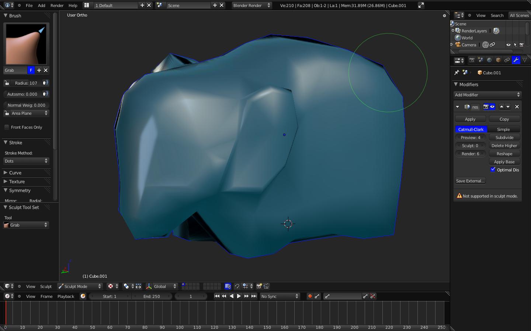Open the Render camera properties tab

[x=472, y=60]
